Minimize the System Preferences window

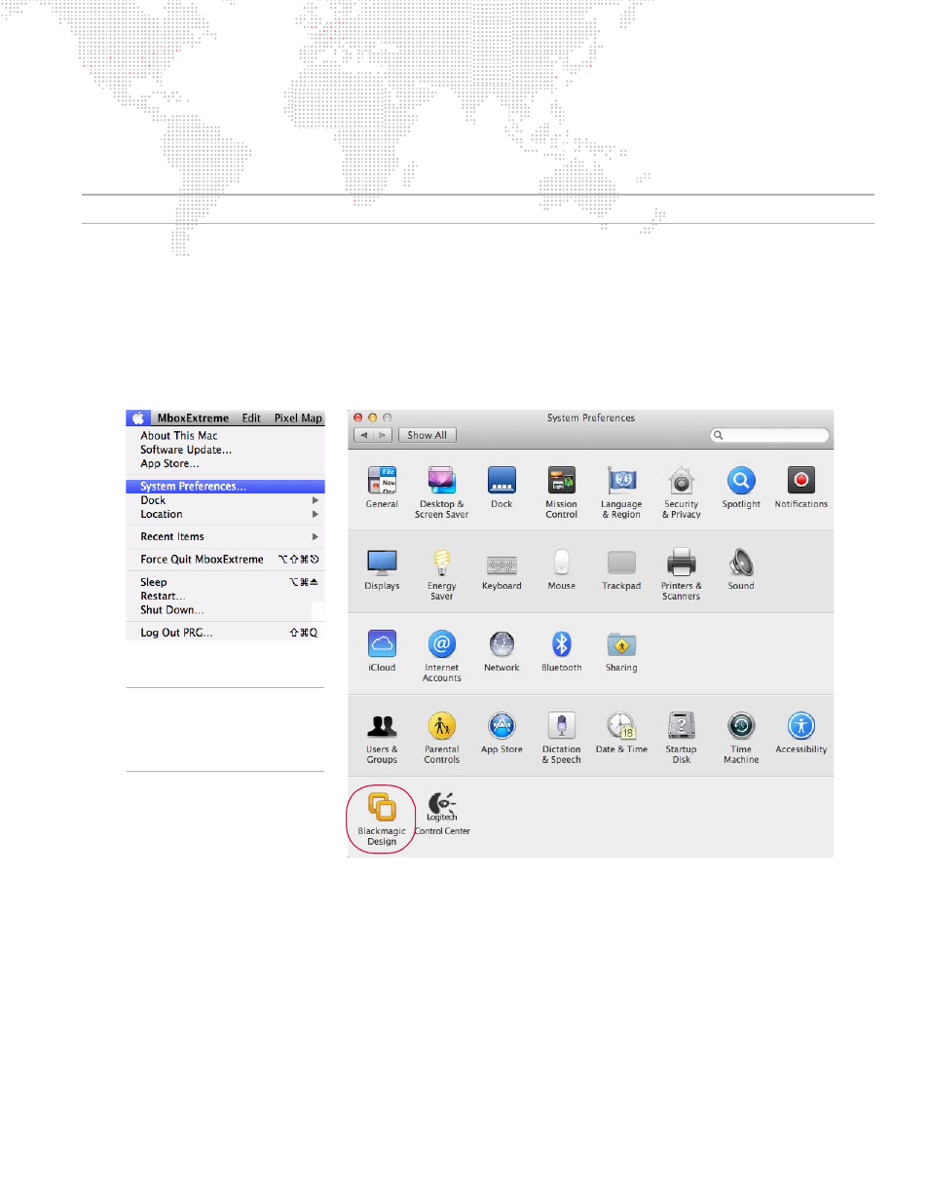point(372,418)
